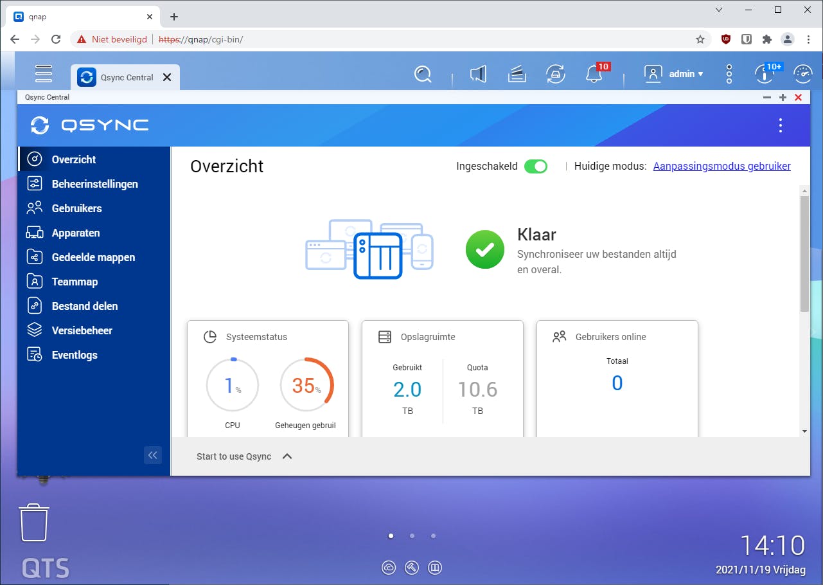Open the main menu hamburger icon
Viewport: 823px width, 585px height.
pyautogui.click(x=43, y=73)
